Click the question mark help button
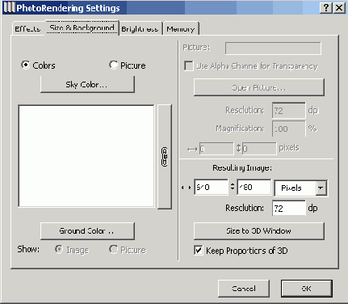 [x=326, y=8]
